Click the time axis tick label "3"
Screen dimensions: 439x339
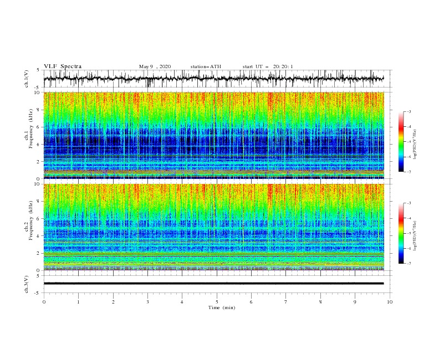(147, 302)
